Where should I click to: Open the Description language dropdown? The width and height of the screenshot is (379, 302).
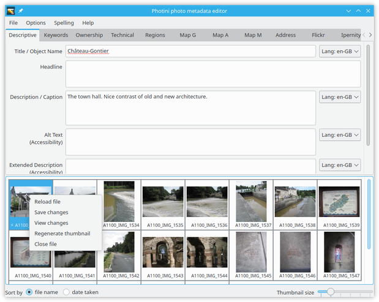[340, 97]
